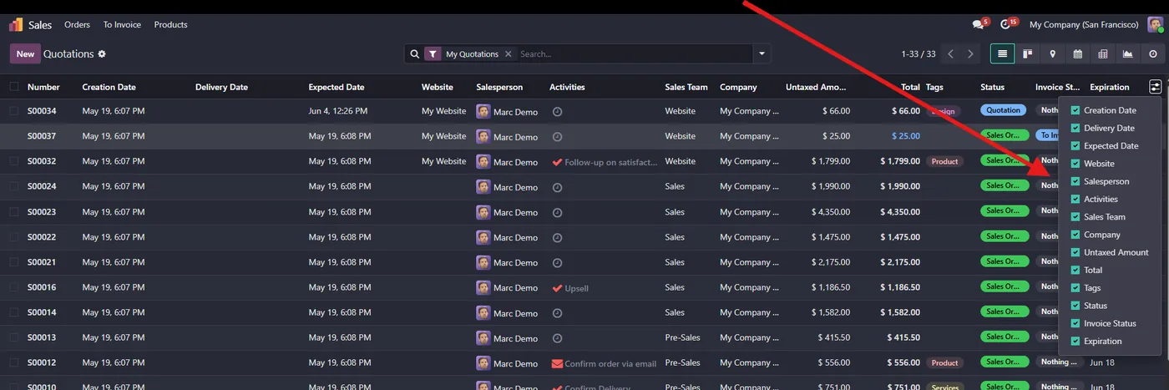This screenshot has width=1169, height=390.
Task: Open the To Invoice menu
Action: pyautogui.click(x=122, y=25)
